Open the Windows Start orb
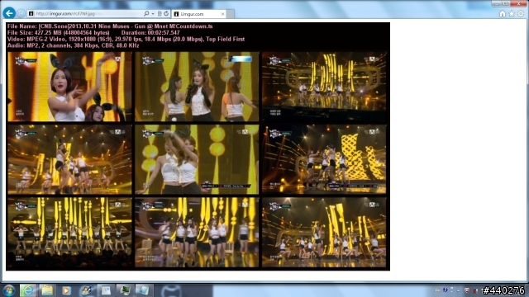529x297 pixels. (8, 290)
